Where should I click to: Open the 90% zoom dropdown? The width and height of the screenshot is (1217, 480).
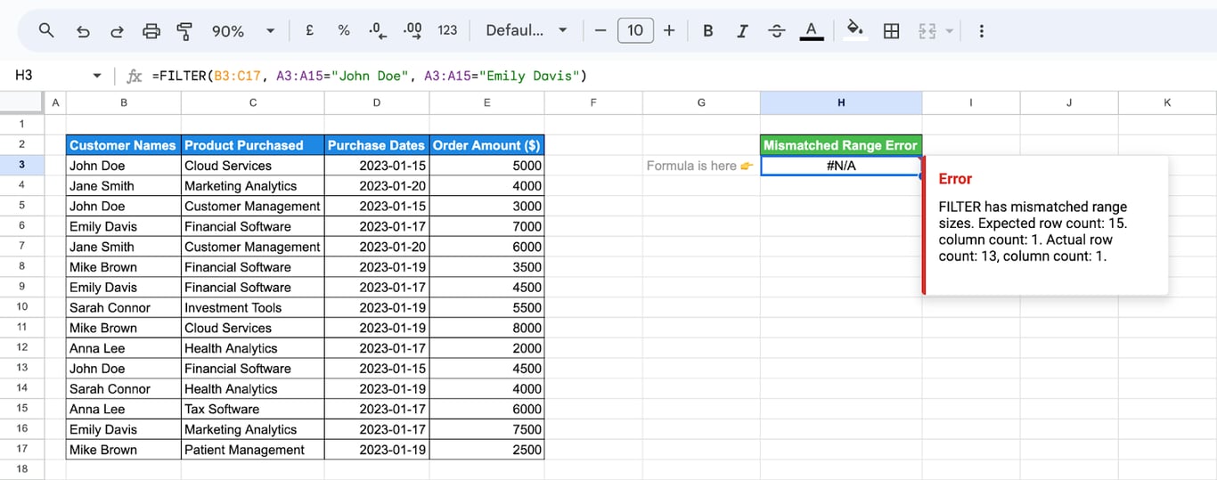[x=242, y=31]
